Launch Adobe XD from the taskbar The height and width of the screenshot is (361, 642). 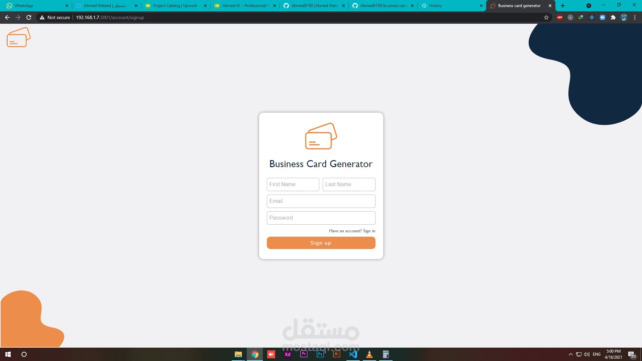click(x=287, y=354)
